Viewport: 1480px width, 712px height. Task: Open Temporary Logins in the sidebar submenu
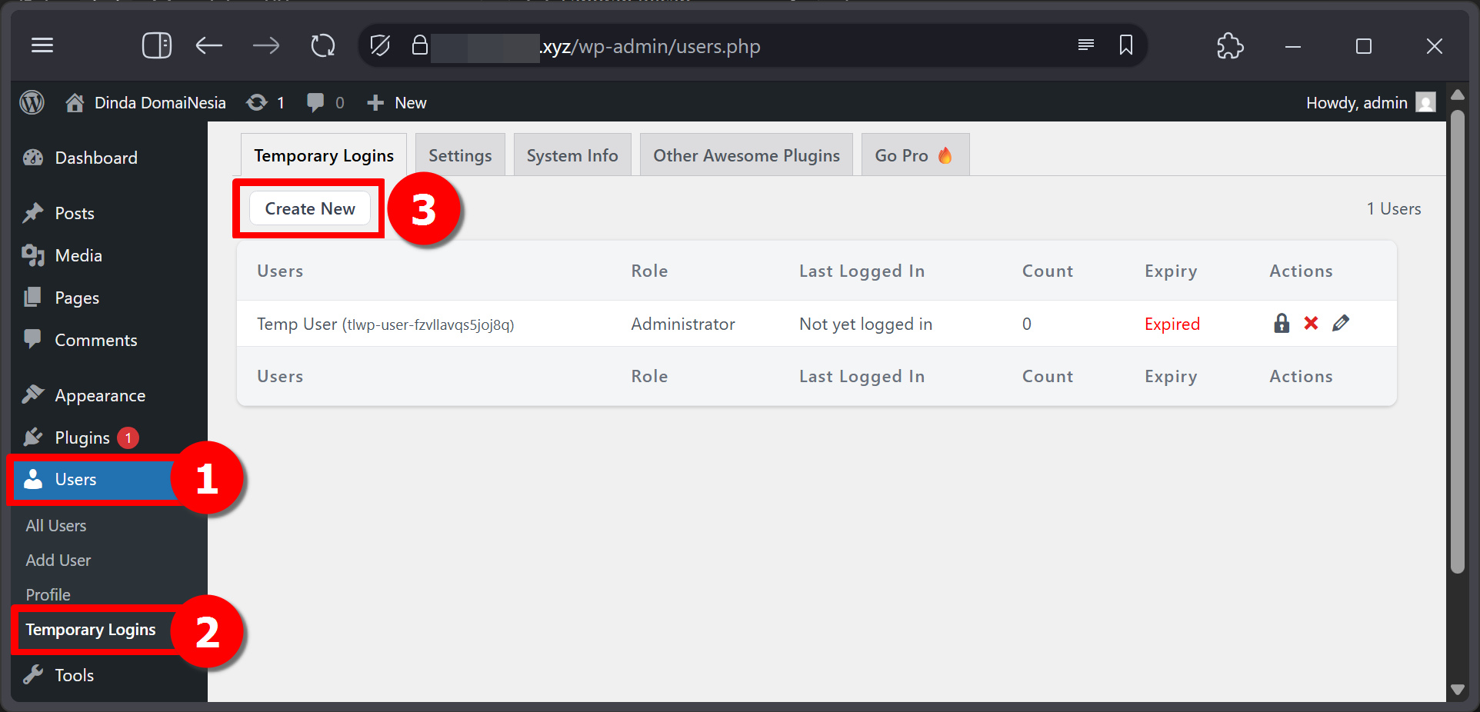pyautogui.click(x=91, y=630)
